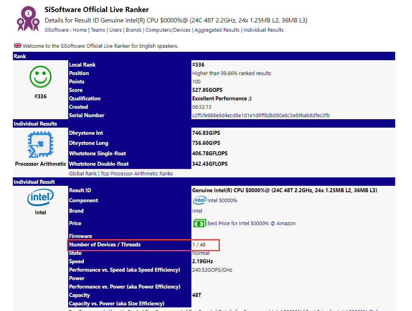Click the Rank section header

tap(204, 56)
